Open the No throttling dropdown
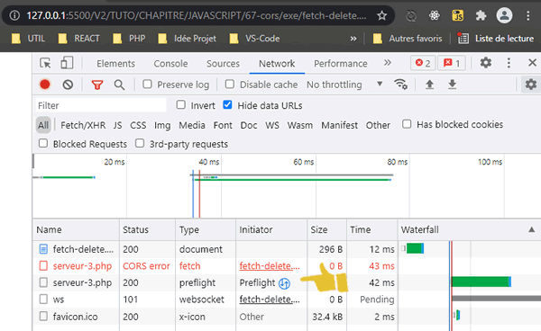The image size is (541, 331). point(344,85)
